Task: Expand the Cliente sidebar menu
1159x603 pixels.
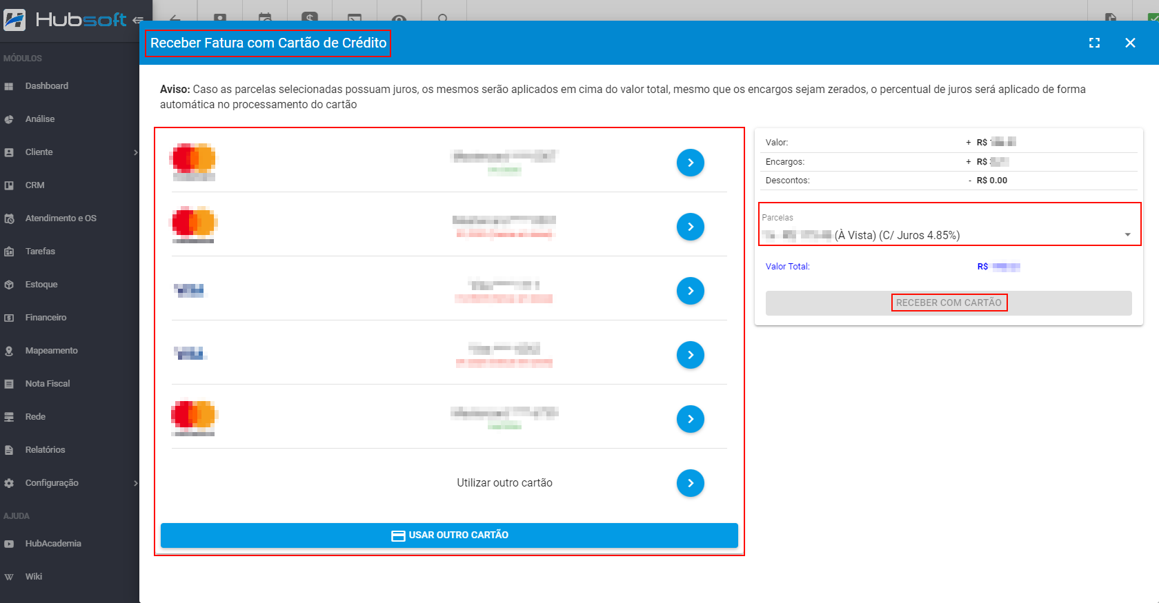Action: click(69, 152)
